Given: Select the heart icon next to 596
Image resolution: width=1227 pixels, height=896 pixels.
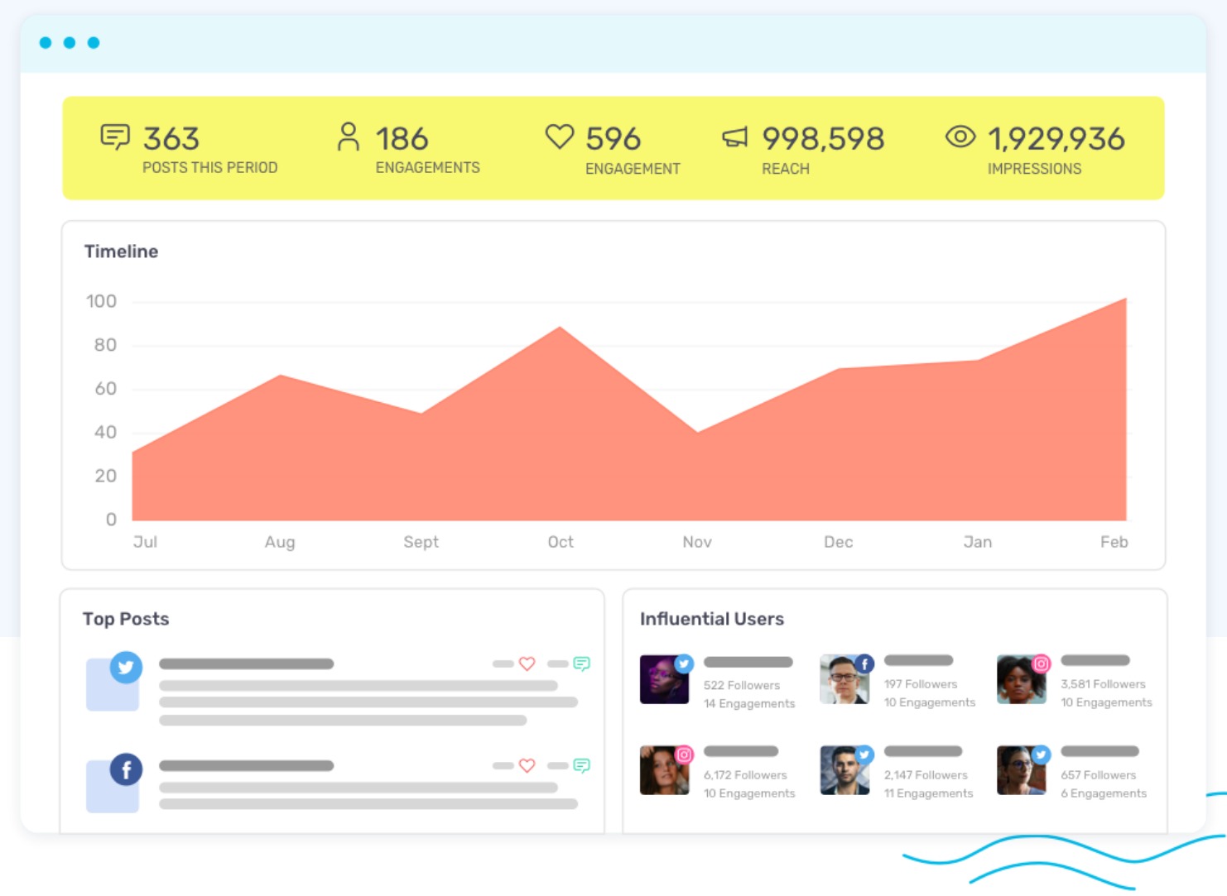Looking at the screenshot, I should click(x=560, y=136).
